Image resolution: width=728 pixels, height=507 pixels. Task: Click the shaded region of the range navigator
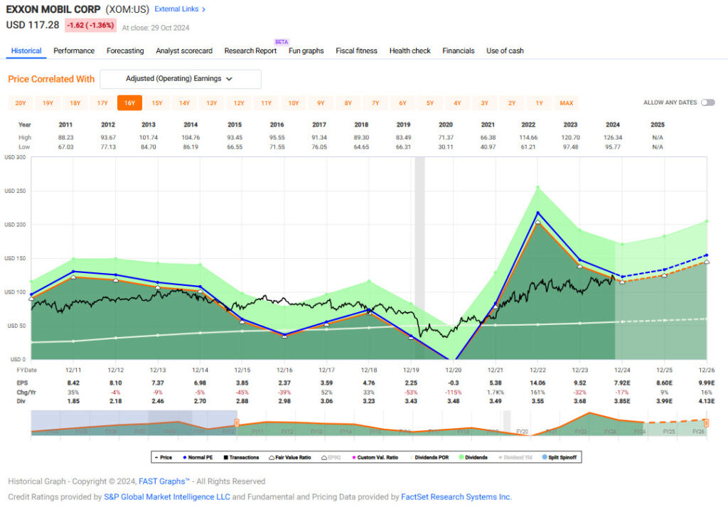pyautogui.click(x=134, y=423)
